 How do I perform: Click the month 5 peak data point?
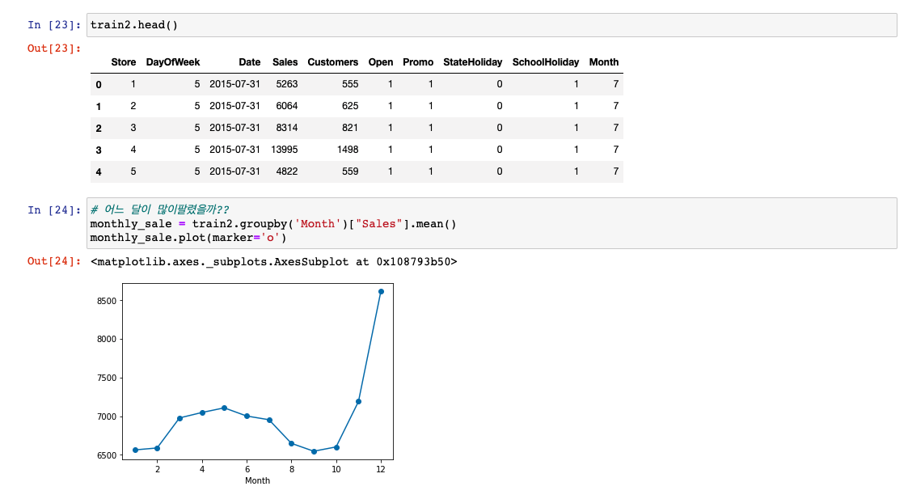224,408
